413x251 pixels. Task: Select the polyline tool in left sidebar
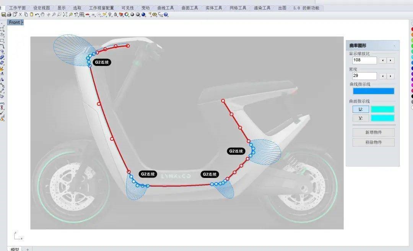tap(2, 29)
